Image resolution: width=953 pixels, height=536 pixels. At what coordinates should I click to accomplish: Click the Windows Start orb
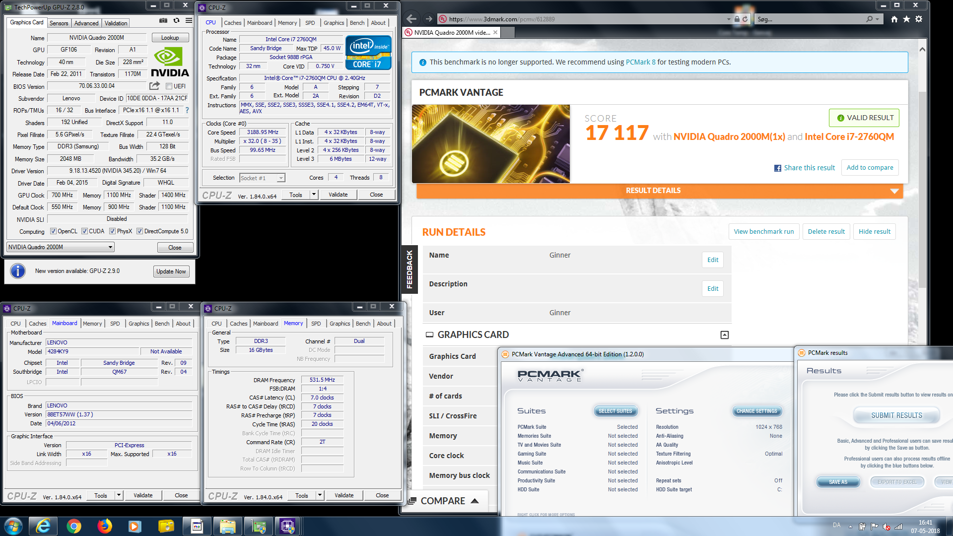(x=13, y=526)
